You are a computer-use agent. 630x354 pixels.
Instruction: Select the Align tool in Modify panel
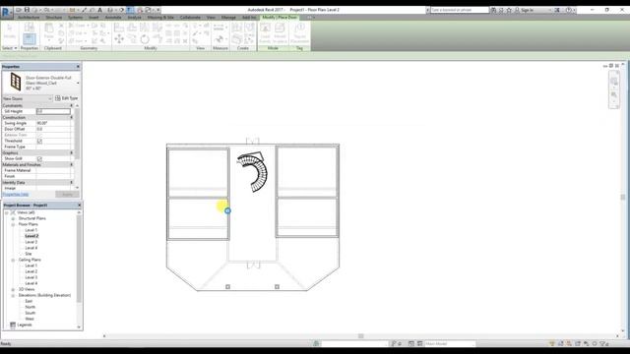pos(119,28)
